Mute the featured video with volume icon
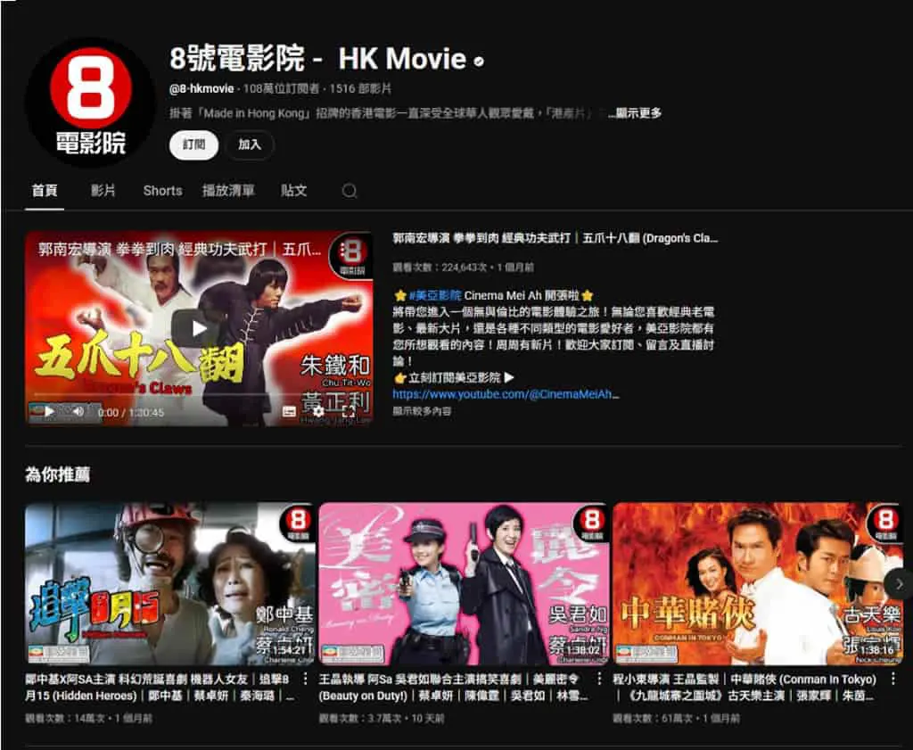The height and width of the screenshot is (750, 913). (78, 411)
